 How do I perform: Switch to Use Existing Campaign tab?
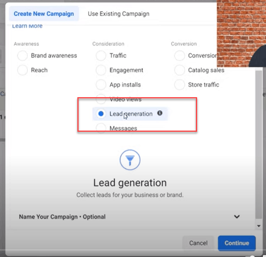pos(119,14)
